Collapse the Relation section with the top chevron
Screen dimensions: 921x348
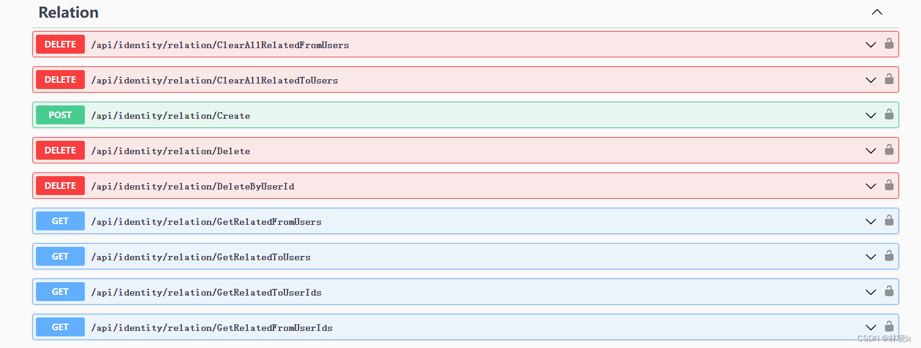click(877, 12)
